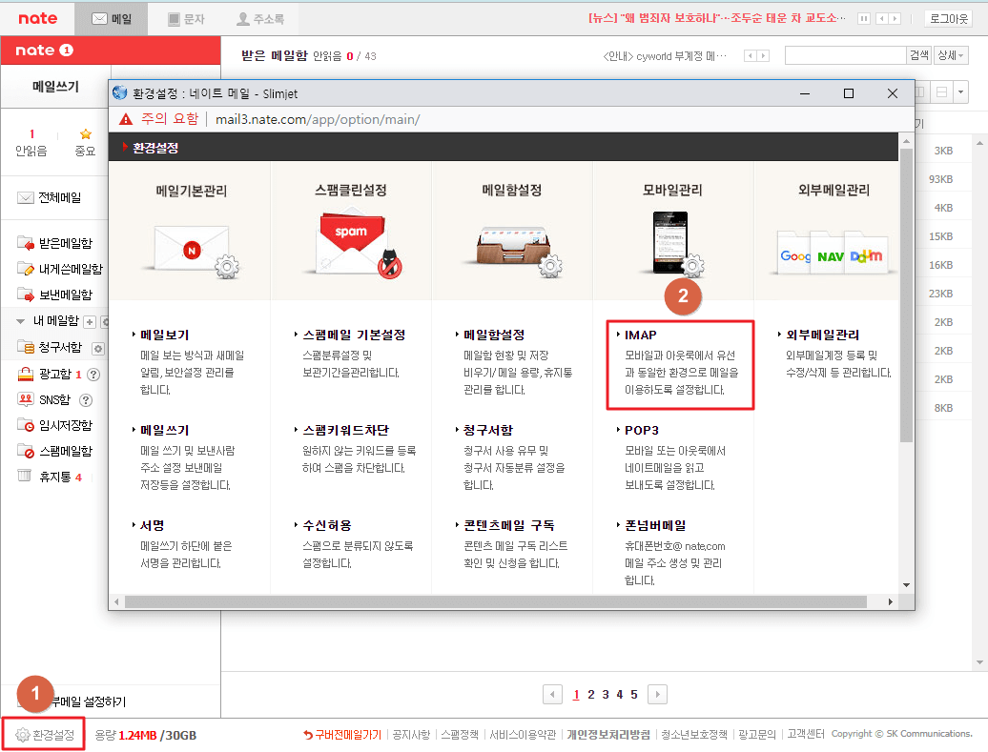Add a folder with the 내 메일함 plus icon
The width and height of the screenshot is (988, 752).
pos(90,322)
